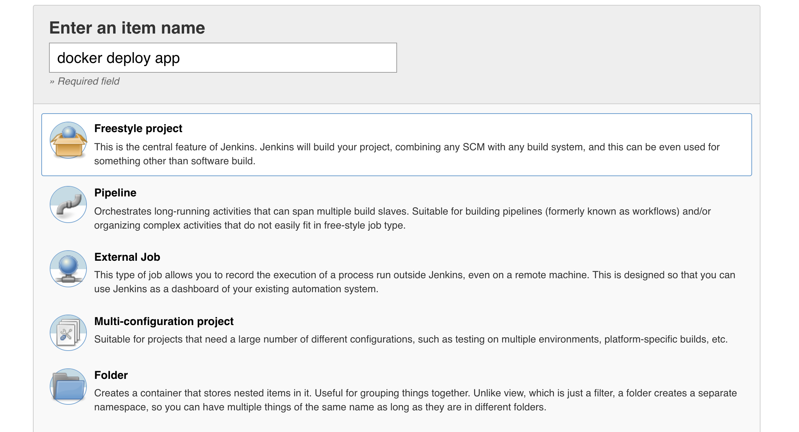Pick the External Job title
The height and width of the screenshot is (432, 799).
click(127, 257)
